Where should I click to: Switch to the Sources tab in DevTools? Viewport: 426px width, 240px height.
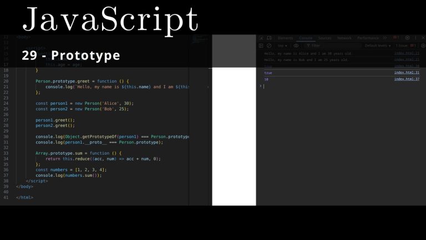[x=324, y=38]
